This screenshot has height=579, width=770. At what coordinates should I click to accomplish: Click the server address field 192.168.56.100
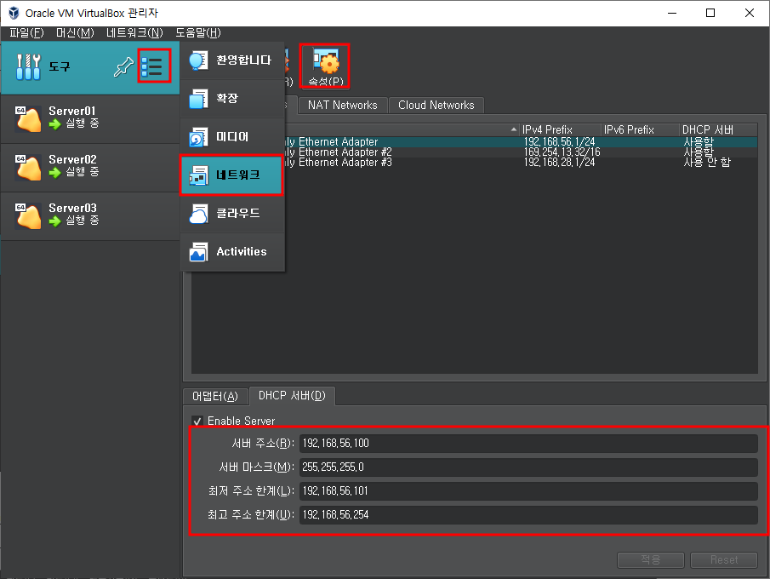pos(528,444)
